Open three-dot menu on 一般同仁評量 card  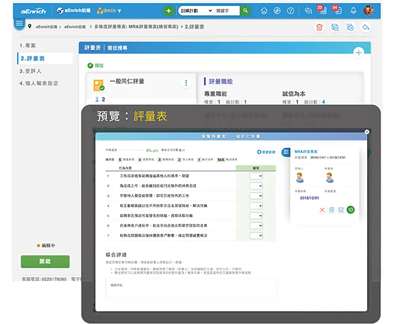click(x=186, y=83)
